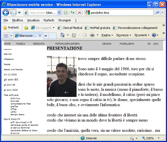
Task: Open the antivirus sidebar sublink
Action: [x=15, y=98]
